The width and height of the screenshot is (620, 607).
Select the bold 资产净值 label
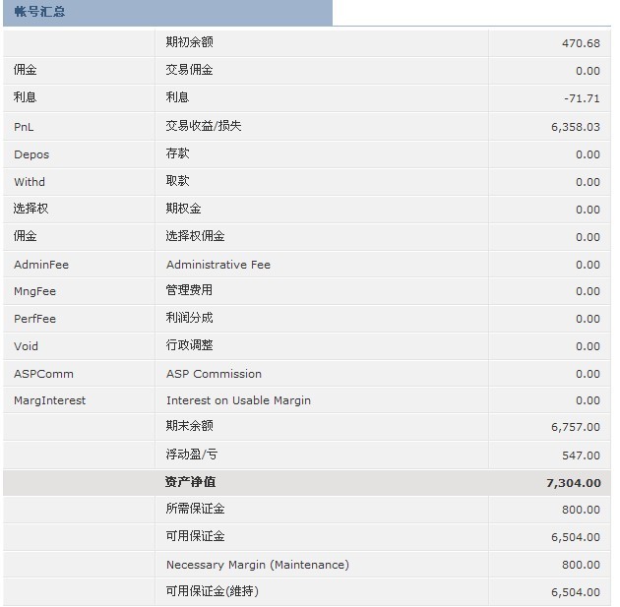190,482
